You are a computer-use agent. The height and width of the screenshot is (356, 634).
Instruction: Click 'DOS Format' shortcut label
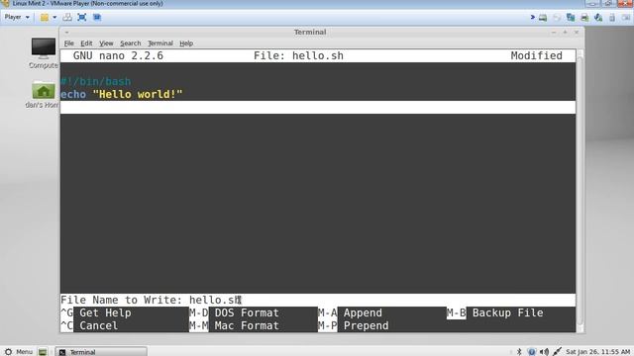pos(247,312)
